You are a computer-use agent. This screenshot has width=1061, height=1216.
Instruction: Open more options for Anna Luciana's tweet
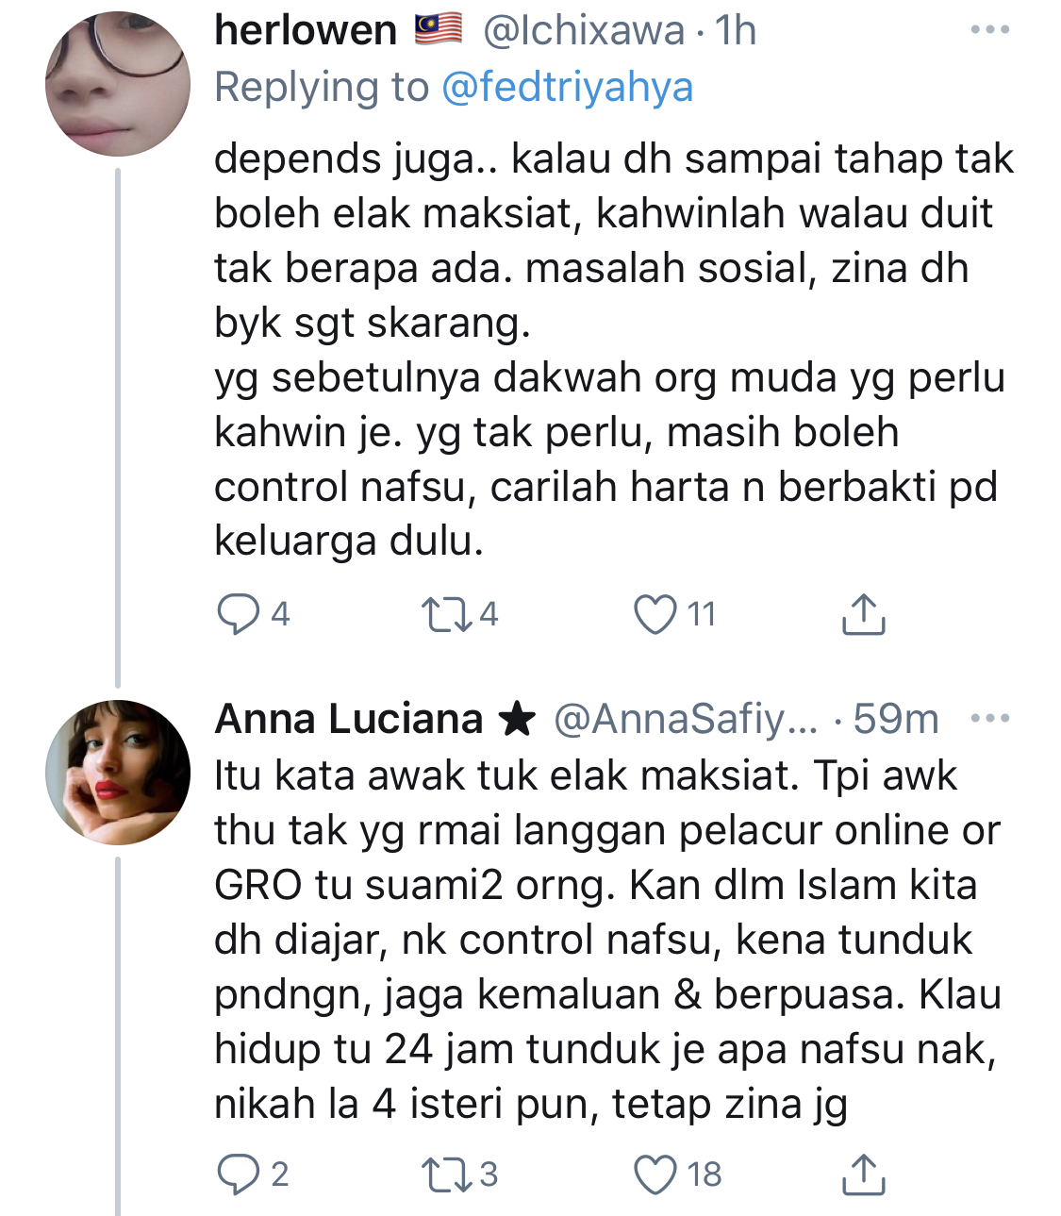989,719
